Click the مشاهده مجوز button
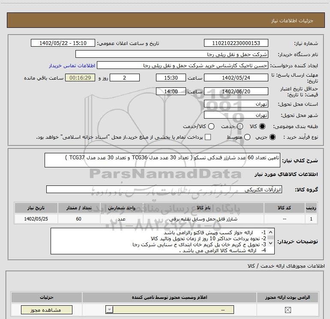 (47, 310)
